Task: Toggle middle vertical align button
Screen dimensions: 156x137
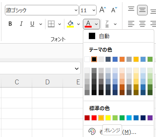Action: coord(142,10)
